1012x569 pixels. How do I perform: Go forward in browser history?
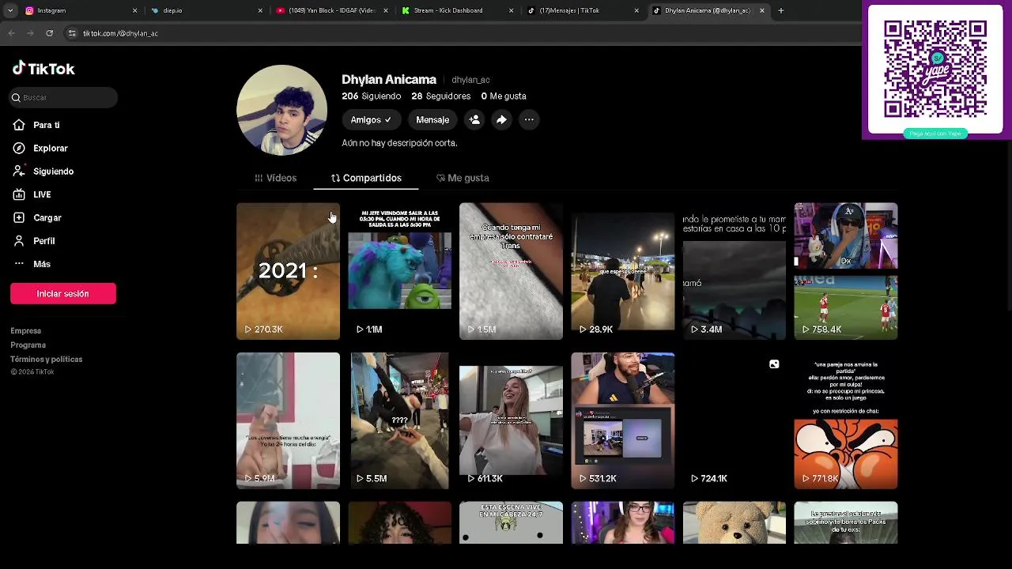(30, 33)
